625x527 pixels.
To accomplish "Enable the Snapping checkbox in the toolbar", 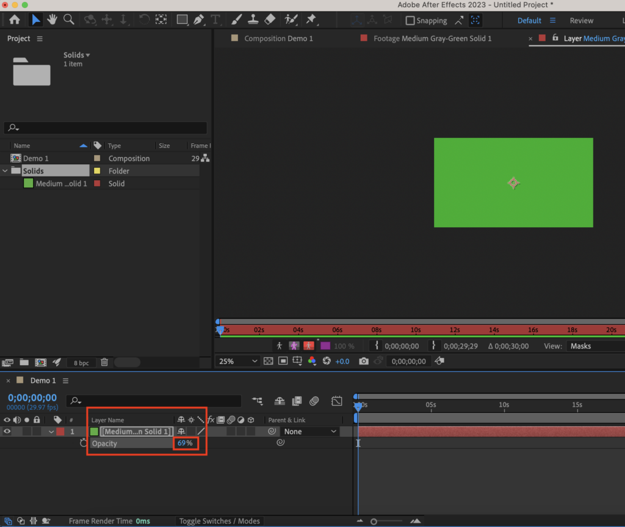I will point(410,20).
